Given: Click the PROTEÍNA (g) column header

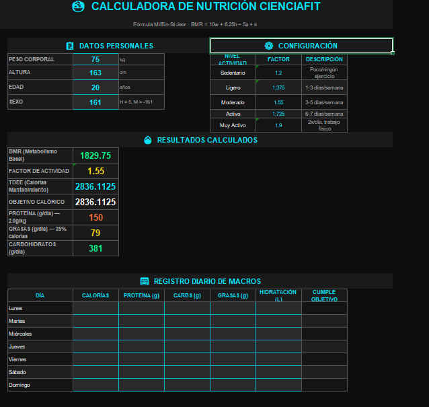Looking at the screenshot, I should [x=141, y=295].
